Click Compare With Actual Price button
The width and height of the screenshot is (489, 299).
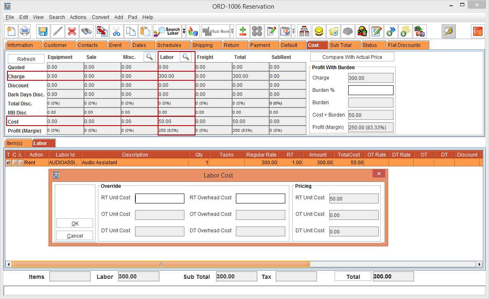pos(352,57)
